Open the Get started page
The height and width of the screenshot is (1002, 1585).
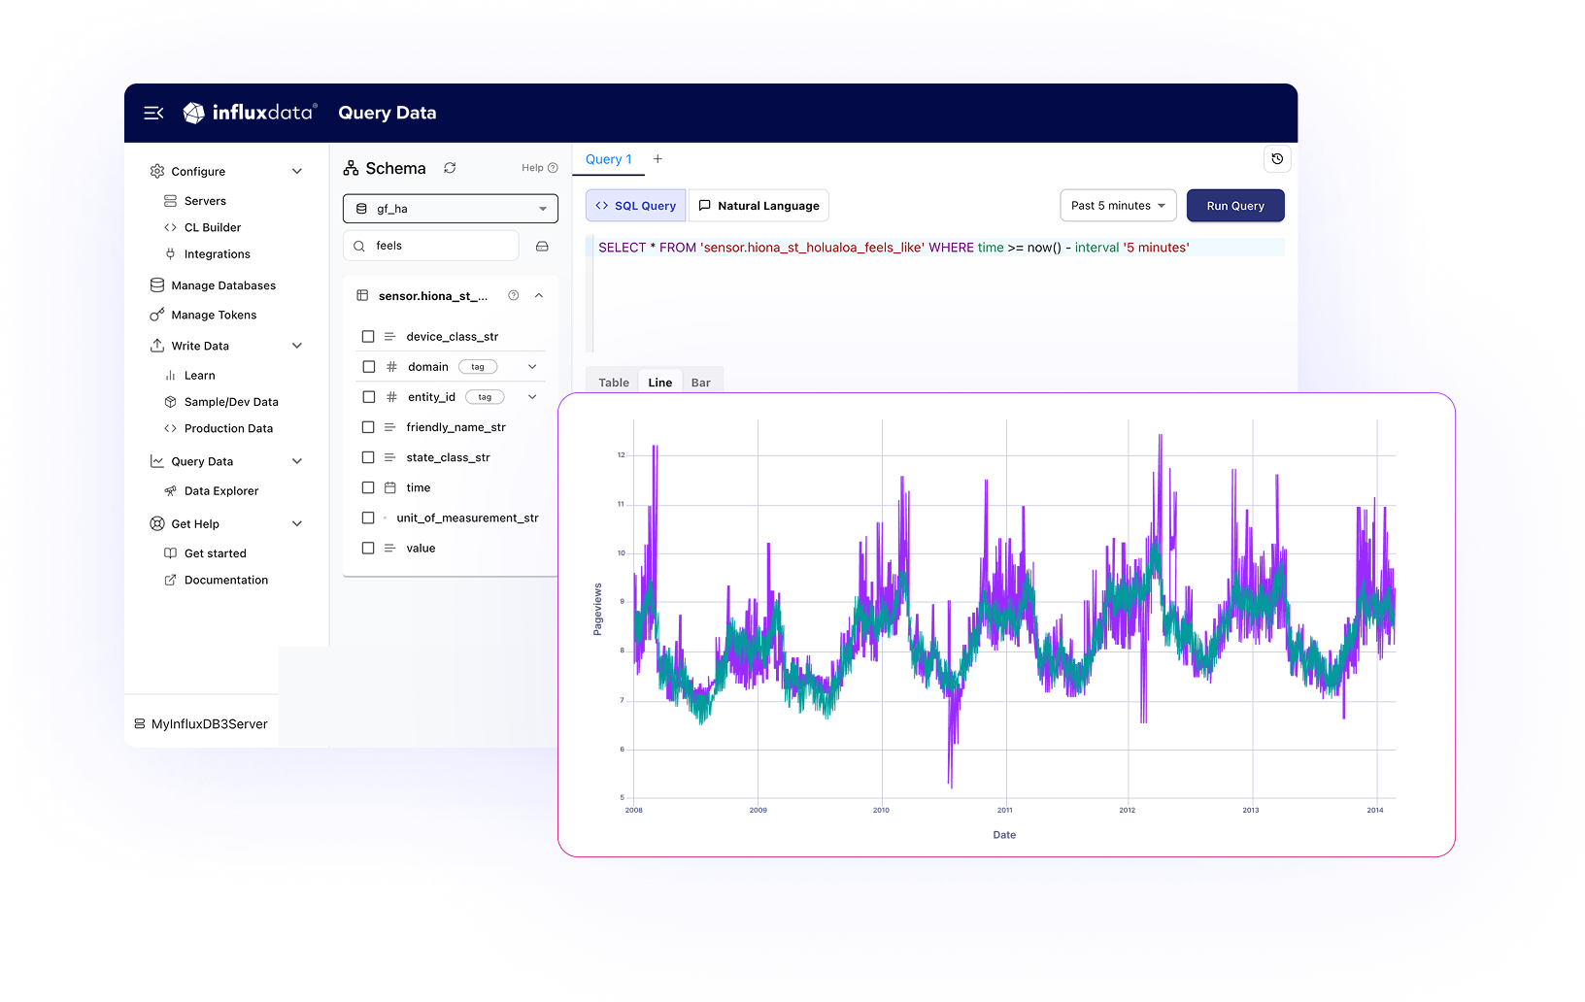pos(216,553)
